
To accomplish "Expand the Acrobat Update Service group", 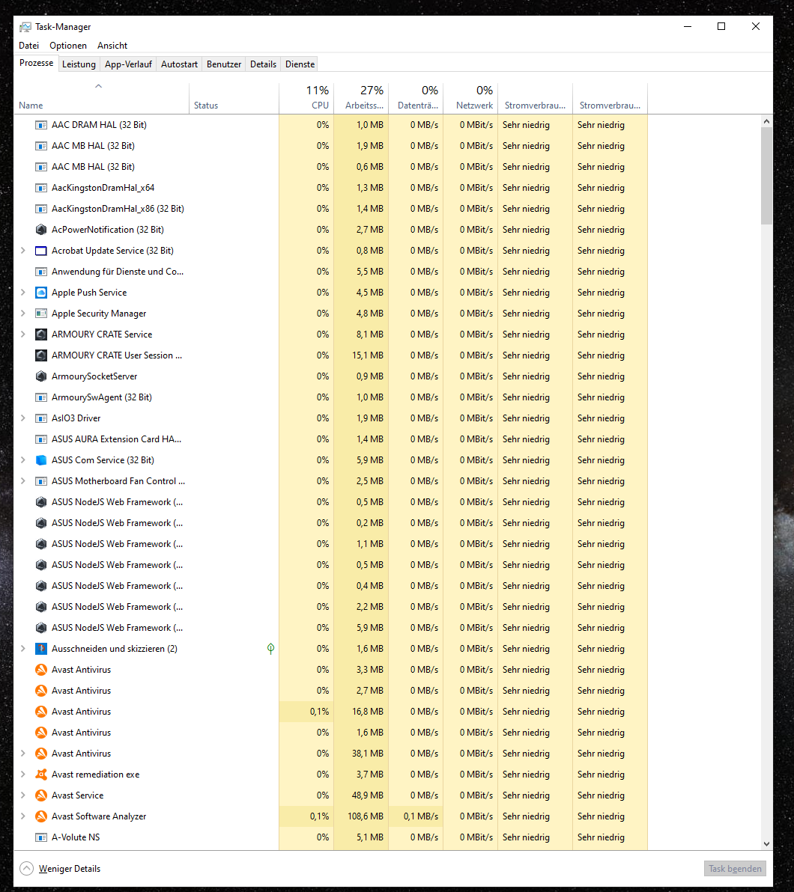I will click(22, 250).
